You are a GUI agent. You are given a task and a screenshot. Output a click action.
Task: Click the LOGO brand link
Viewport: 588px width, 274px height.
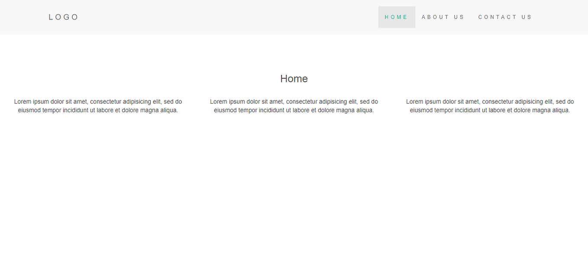[x=63, y=17]
